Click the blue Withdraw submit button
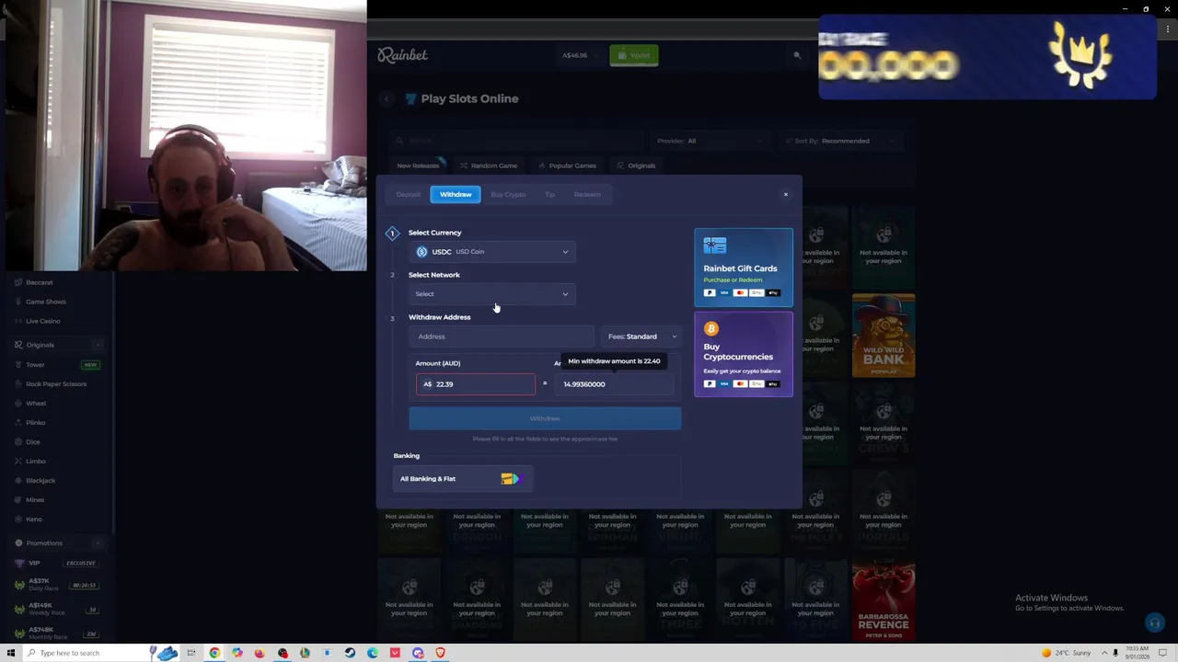1178x662 pixels. click(545, 418)
